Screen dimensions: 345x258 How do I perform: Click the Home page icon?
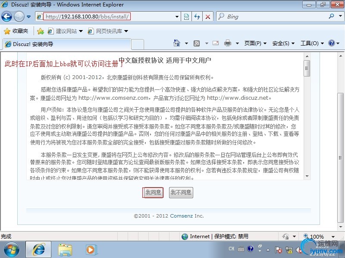pyautogui.click(x=177, y=43)
